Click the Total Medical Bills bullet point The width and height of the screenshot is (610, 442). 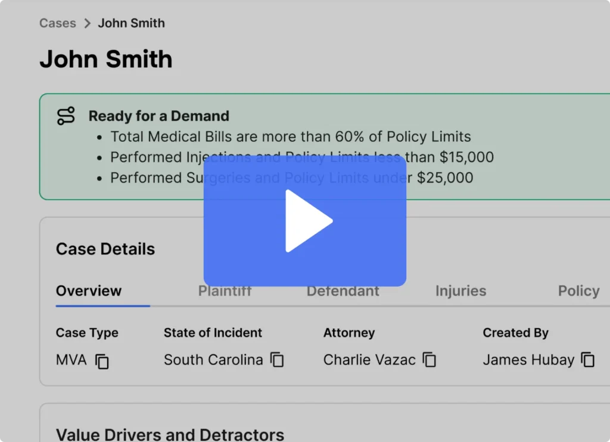click(290, 136)
